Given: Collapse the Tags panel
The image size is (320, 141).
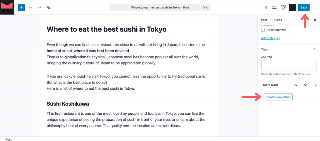Looking at the screenshot, I should tap(314, 49).
